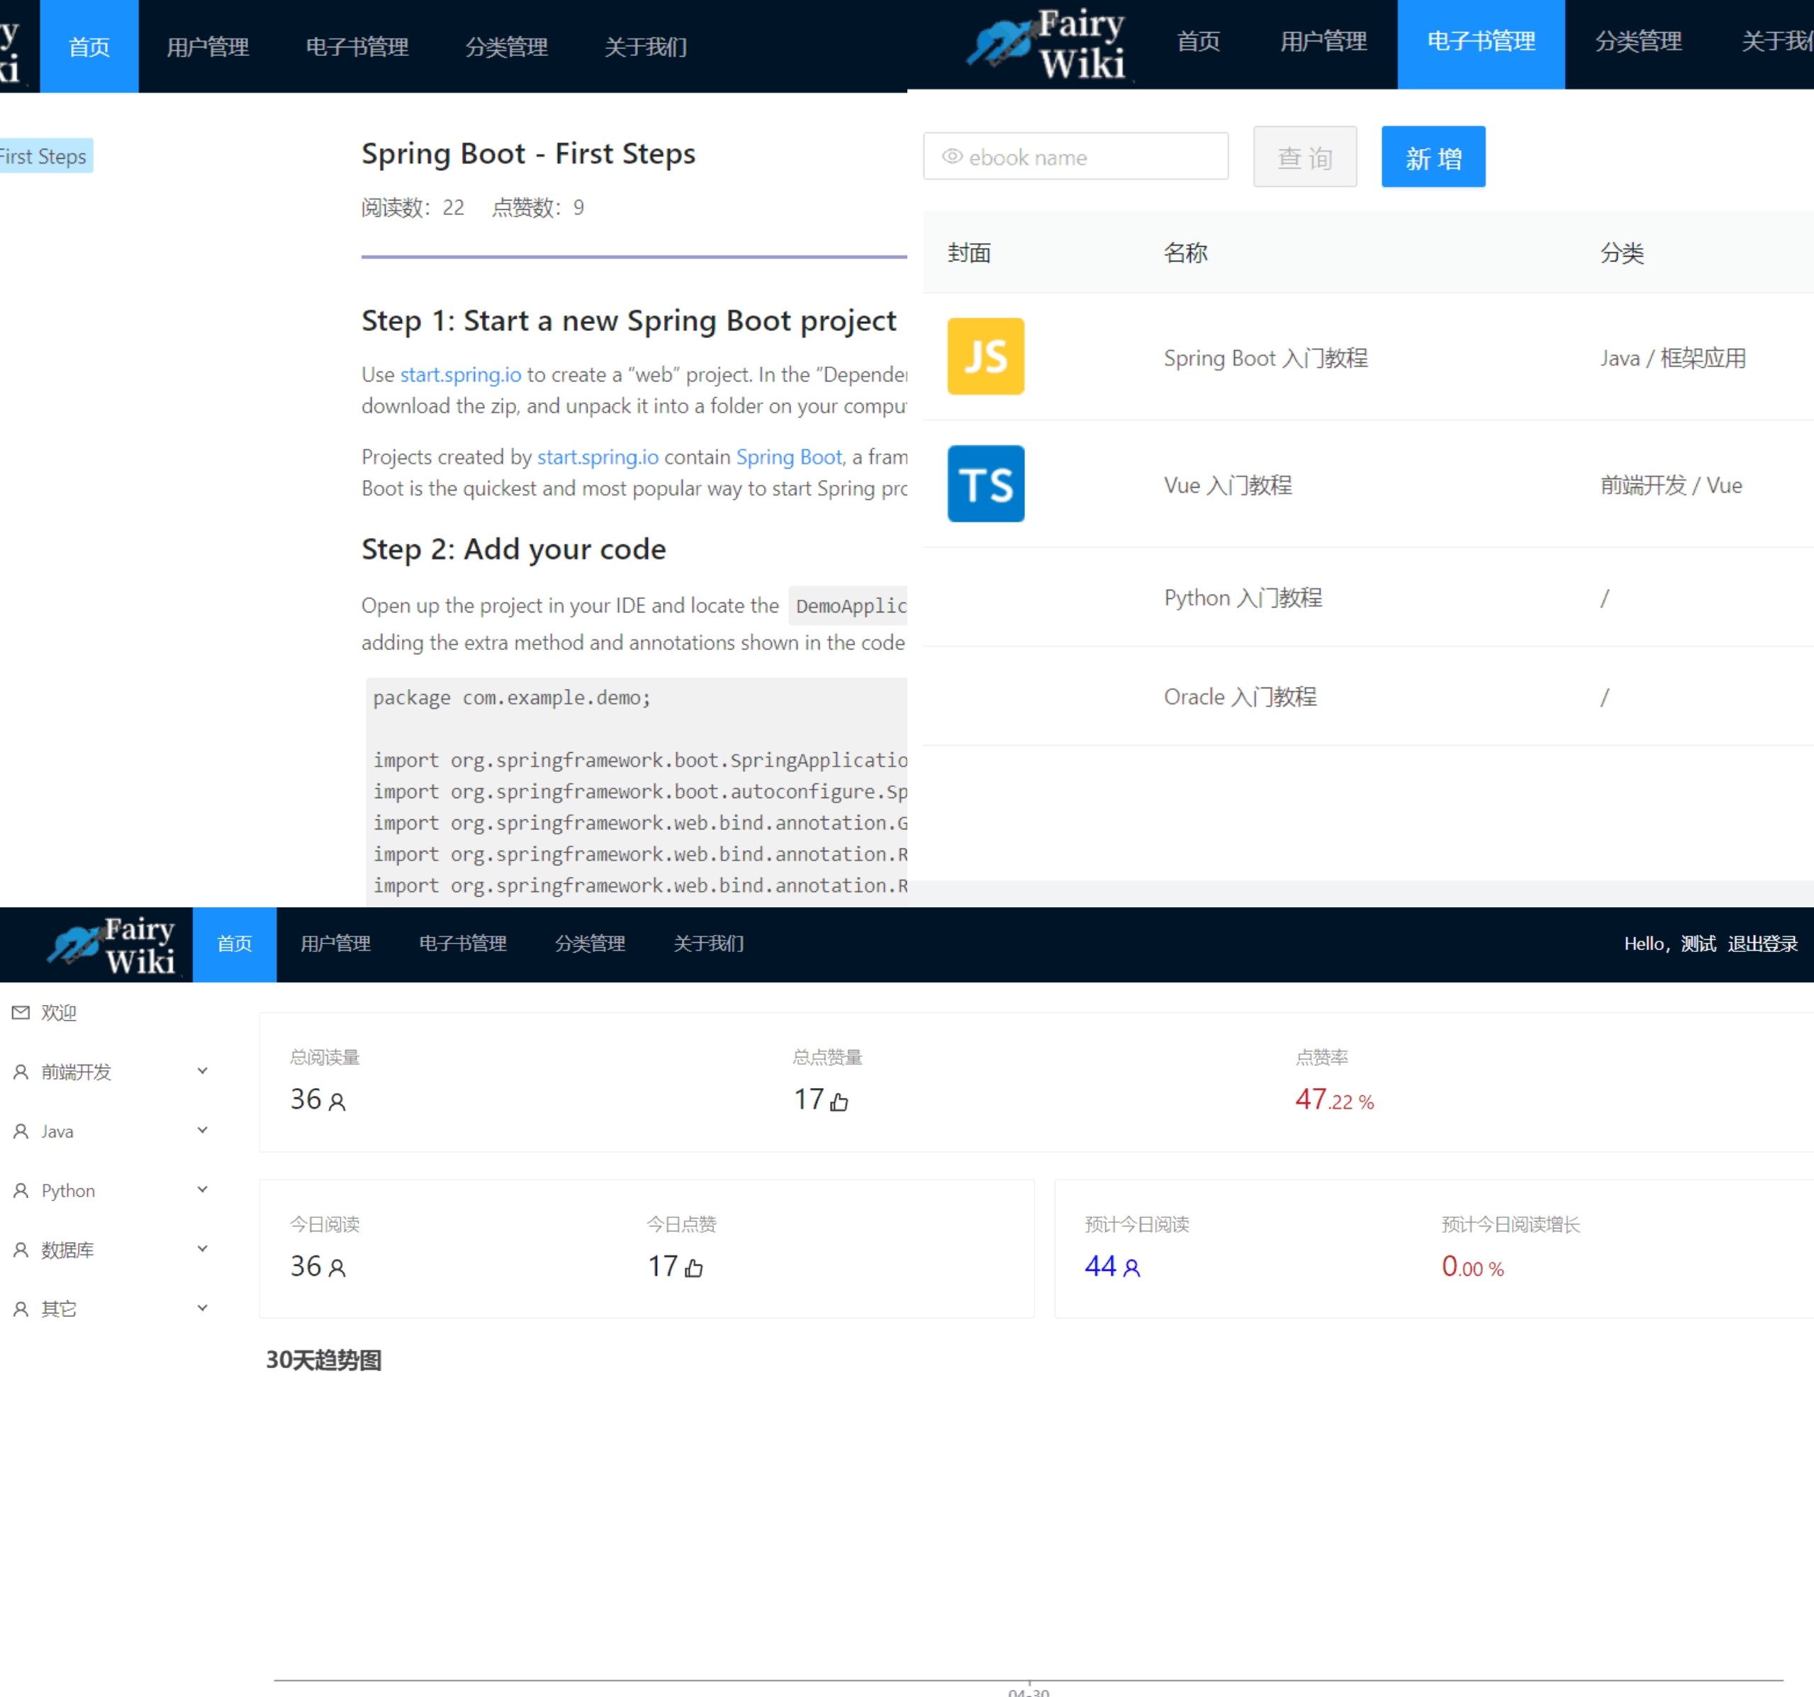The height and width of the screenshot is (1697, 1814).
Task: Click the TS cover of Vue 入门教程
Action: click(985, 484)
